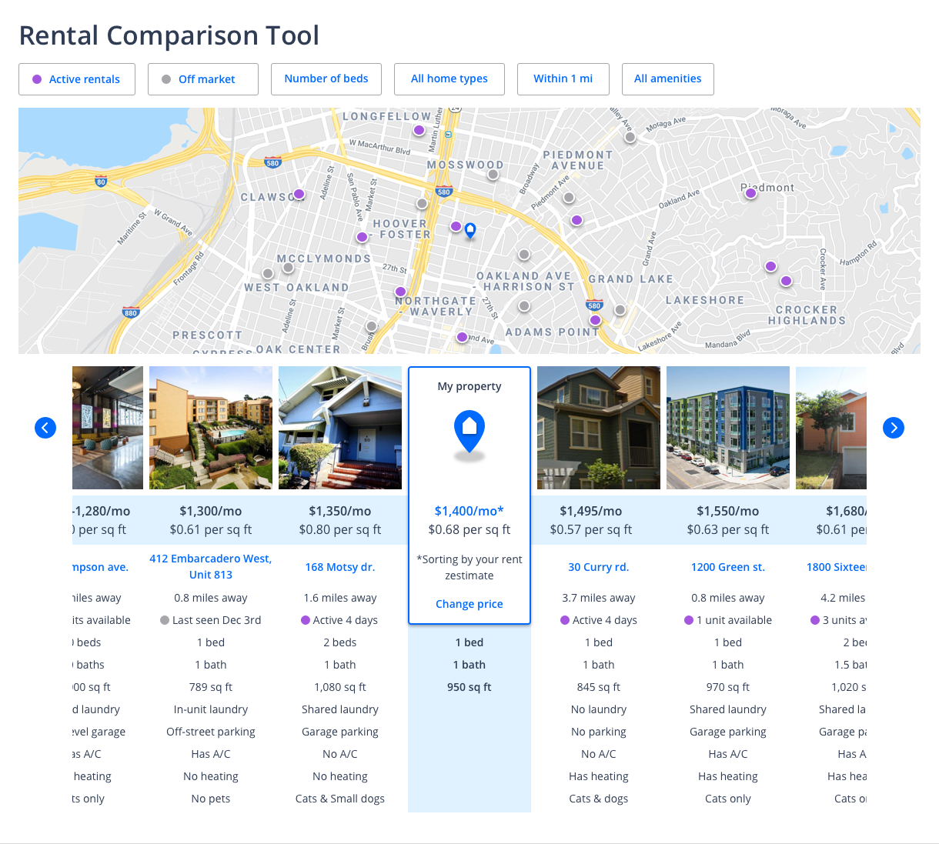Open Number of beds dropdown
Image resolution: width=939 pixels, height=844 pixels.
[x=326, y=78]
